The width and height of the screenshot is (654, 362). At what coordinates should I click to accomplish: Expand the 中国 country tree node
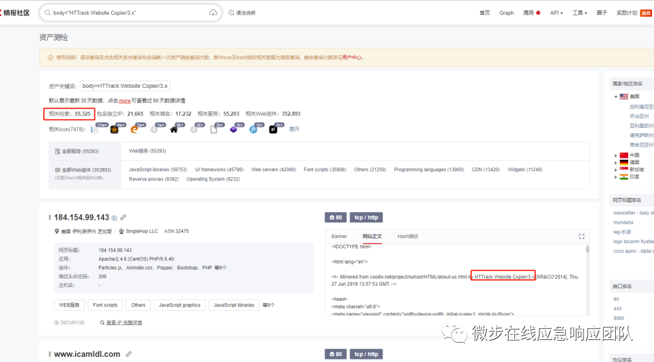coord(616,156)
